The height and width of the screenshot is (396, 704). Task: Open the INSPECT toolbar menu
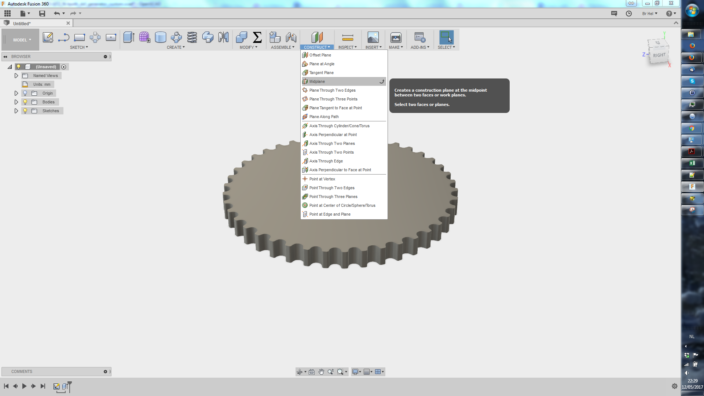(x=347, y=47)
